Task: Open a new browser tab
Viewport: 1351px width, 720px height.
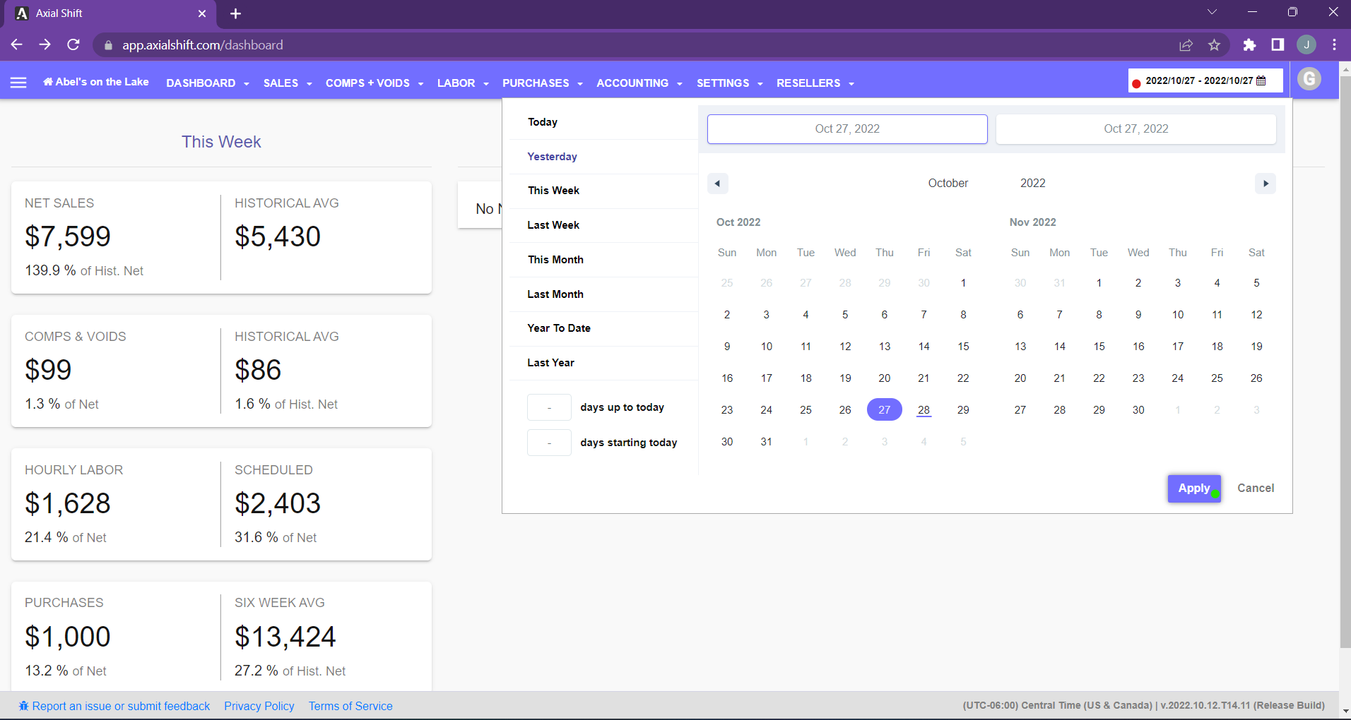Action: (x=236, y=13)
